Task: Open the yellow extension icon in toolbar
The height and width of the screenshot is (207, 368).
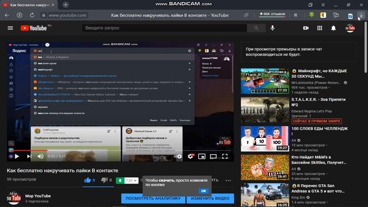Action: 323,15
